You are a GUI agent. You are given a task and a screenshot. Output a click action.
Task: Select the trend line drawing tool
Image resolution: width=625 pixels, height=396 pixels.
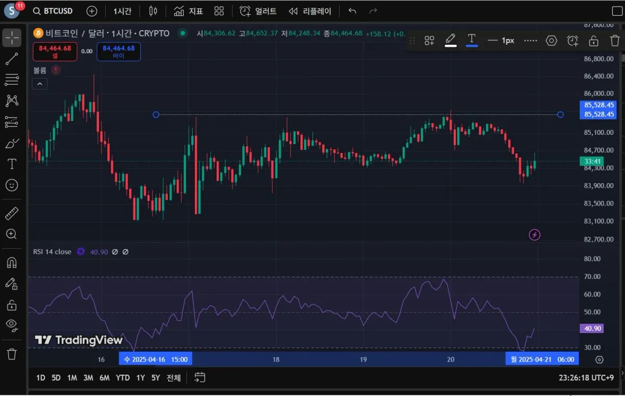pyautogui.click(x=11, y=59)
